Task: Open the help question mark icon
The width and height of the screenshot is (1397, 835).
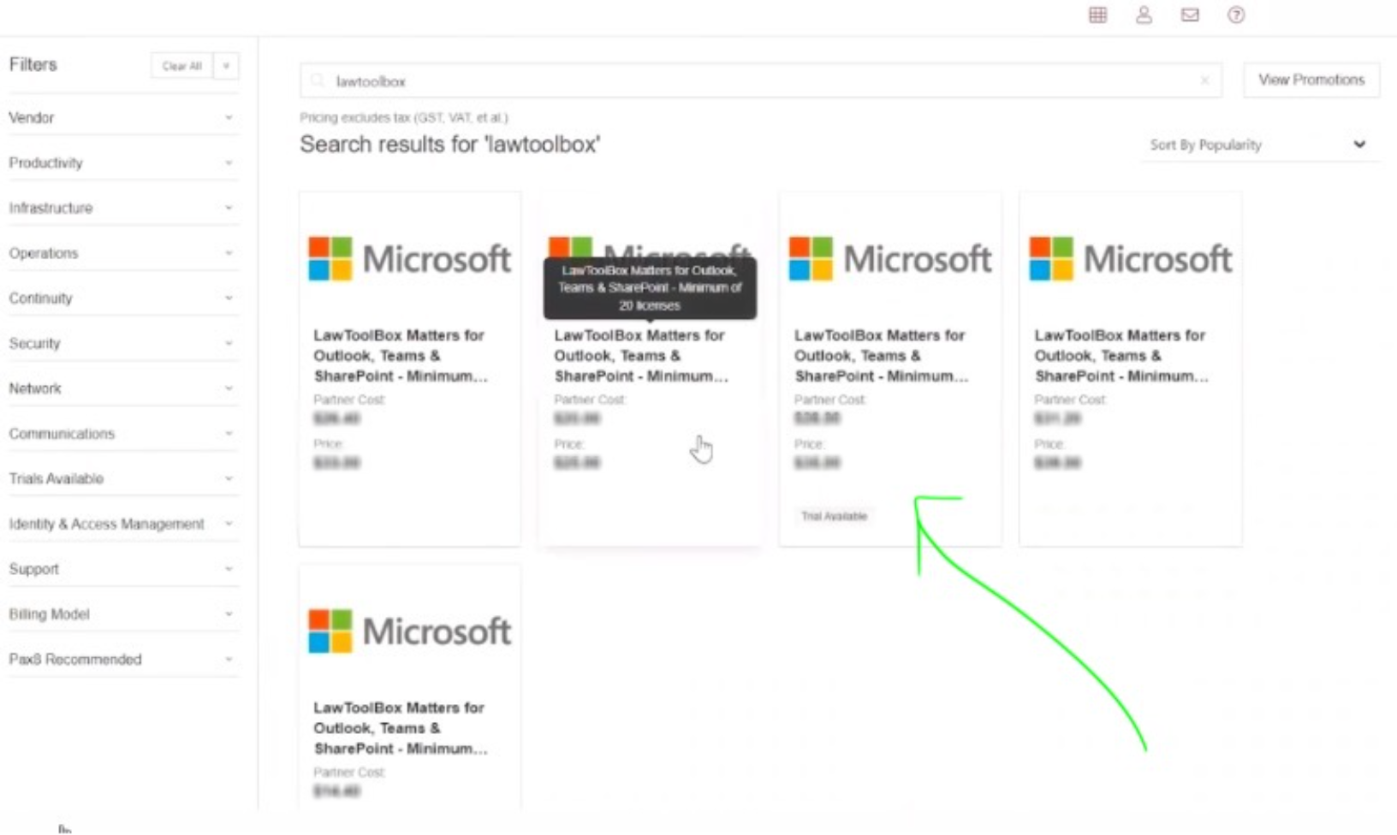Action: pyautogui.click(x=1236, y=15)
